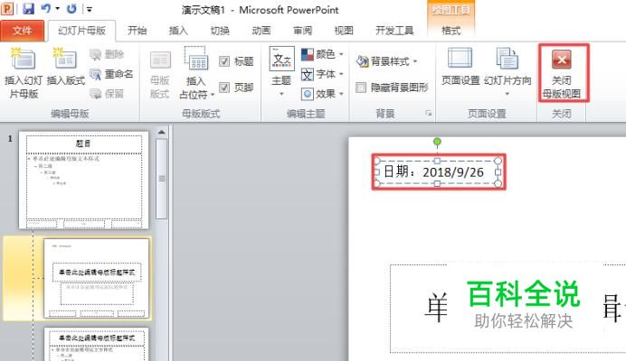Switch to Home (开始) tab
Viewport: 626px width, 361px height.
(137, 31)
